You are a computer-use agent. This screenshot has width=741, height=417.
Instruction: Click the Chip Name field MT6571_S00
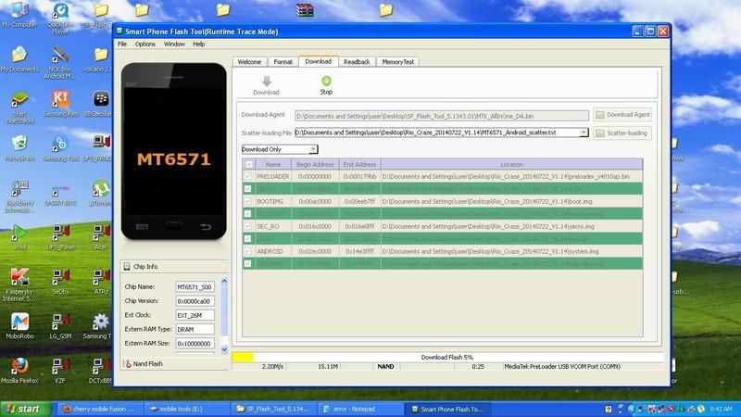click(x=195, y=287)
